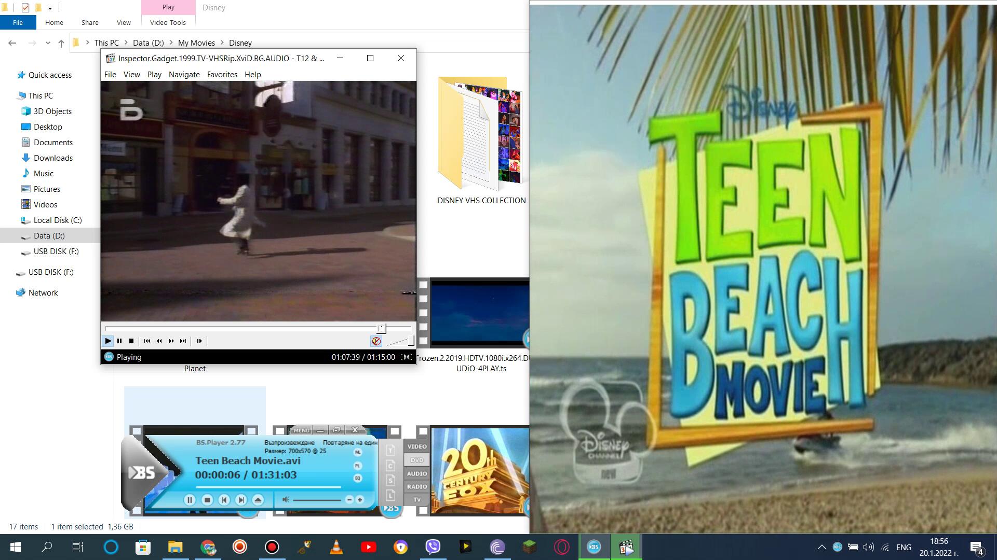Toggle the mute button in MPC
997x560 pixels.
click(376, 341)
